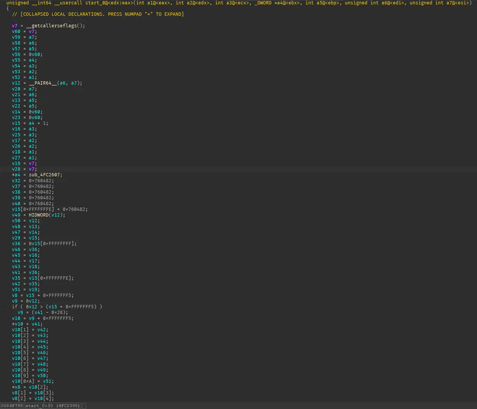This screenshot has width=477, height=409.
Task: Select the line 'v19 = v7;'
Action: (x=24, y=164)
